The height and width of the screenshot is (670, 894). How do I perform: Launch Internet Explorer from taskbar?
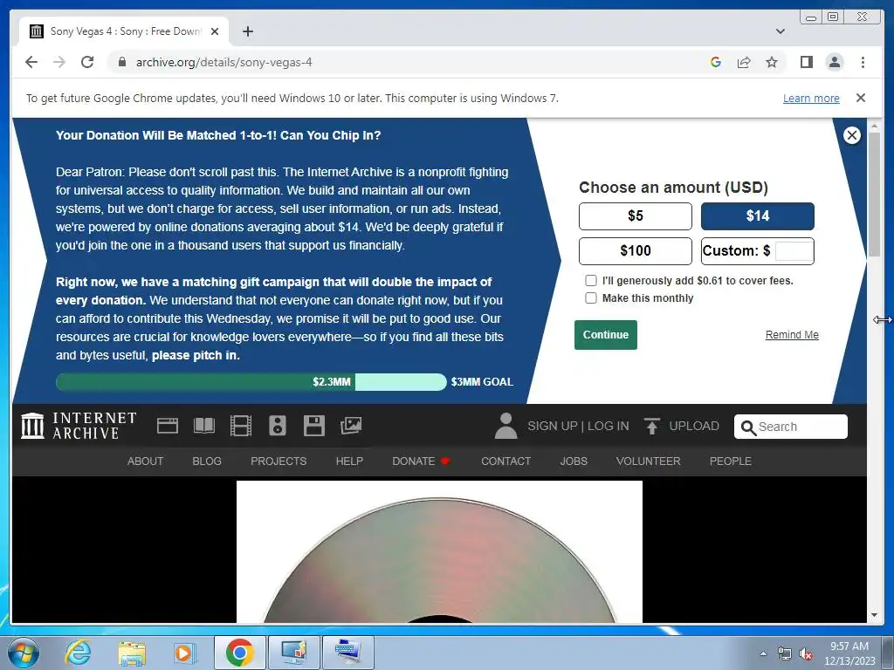78,653
